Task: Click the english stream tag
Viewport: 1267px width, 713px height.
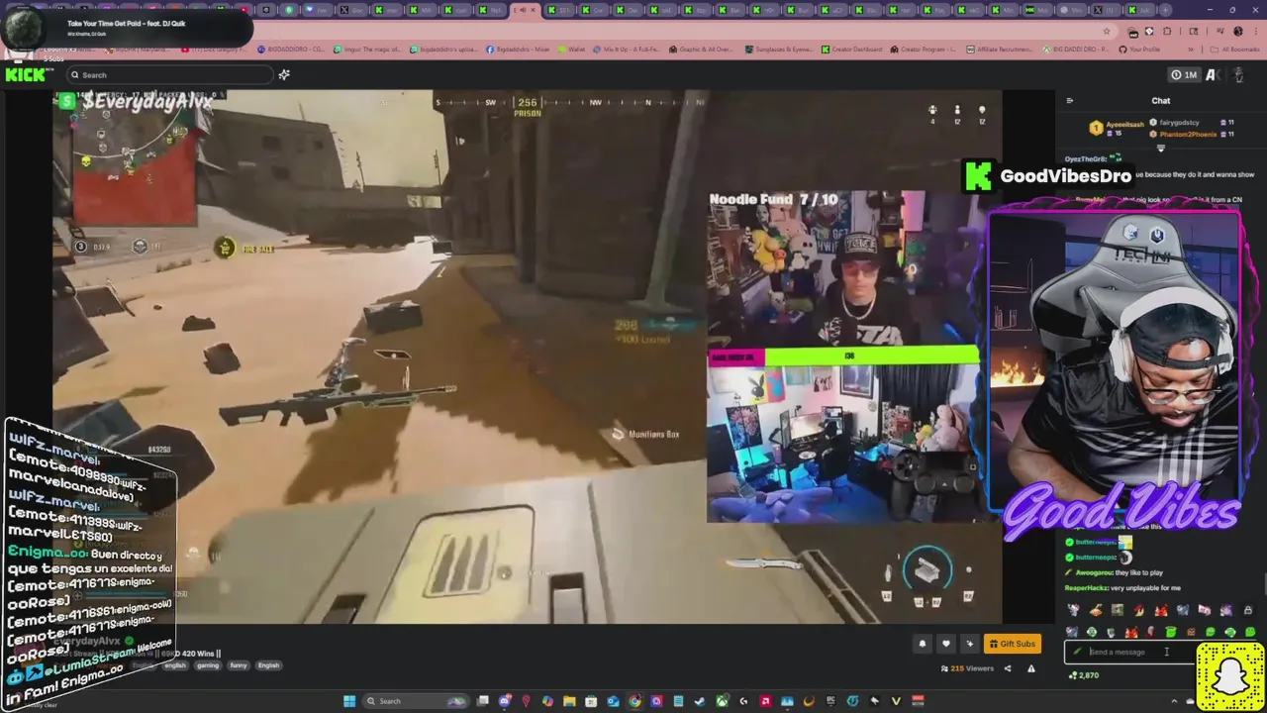Action: pyautogui.click(x=175, y=665)
